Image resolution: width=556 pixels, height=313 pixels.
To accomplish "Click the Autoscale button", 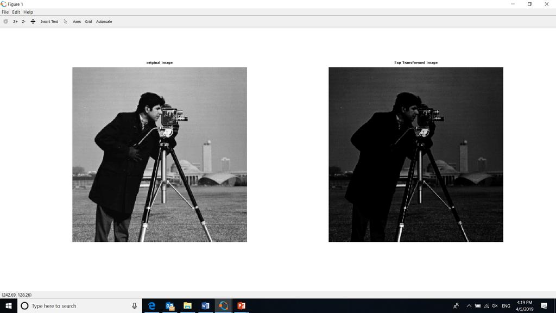I will click(104, 22).
